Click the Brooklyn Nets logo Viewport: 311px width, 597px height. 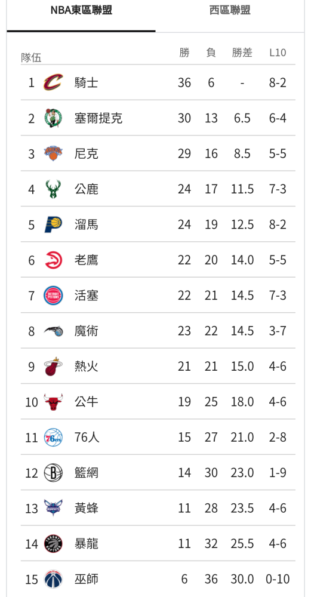click(53, 473)
